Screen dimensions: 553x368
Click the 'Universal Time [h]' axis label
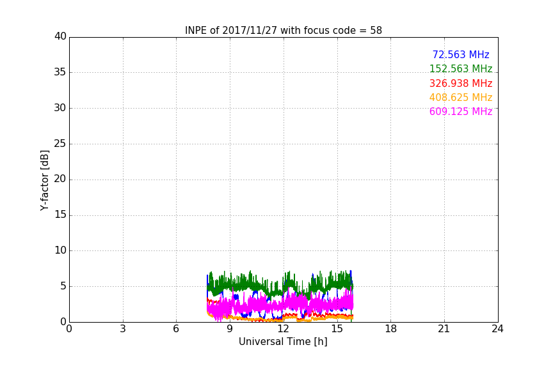(x=283, y=341)
